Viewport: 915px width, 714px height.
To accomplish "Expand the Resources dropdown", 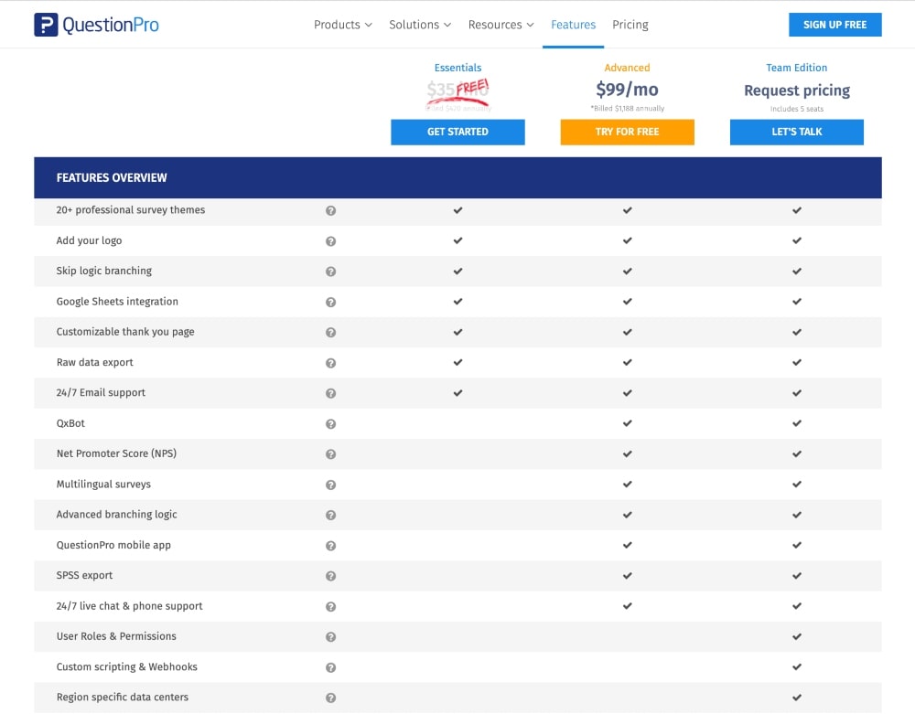I will pyautogui.click(x=501, y=25).
